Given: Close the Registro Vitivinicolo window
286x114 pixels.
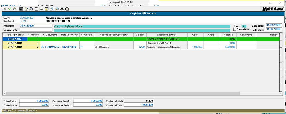Looking at the screenshot, I should pyautogui.click(x=280, y=3).
